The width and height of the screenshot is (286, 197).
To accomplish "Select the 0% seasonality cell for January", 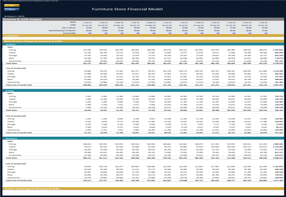I will [x=90, y=33].
